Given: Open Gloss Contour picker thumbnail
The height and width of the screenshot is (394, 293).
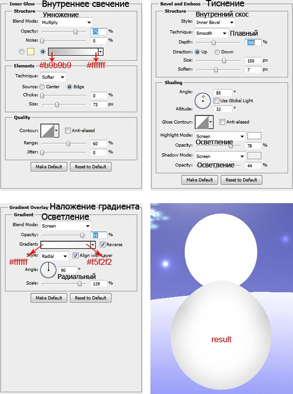Looking at the screenshot, I should [x=202, y=122].
